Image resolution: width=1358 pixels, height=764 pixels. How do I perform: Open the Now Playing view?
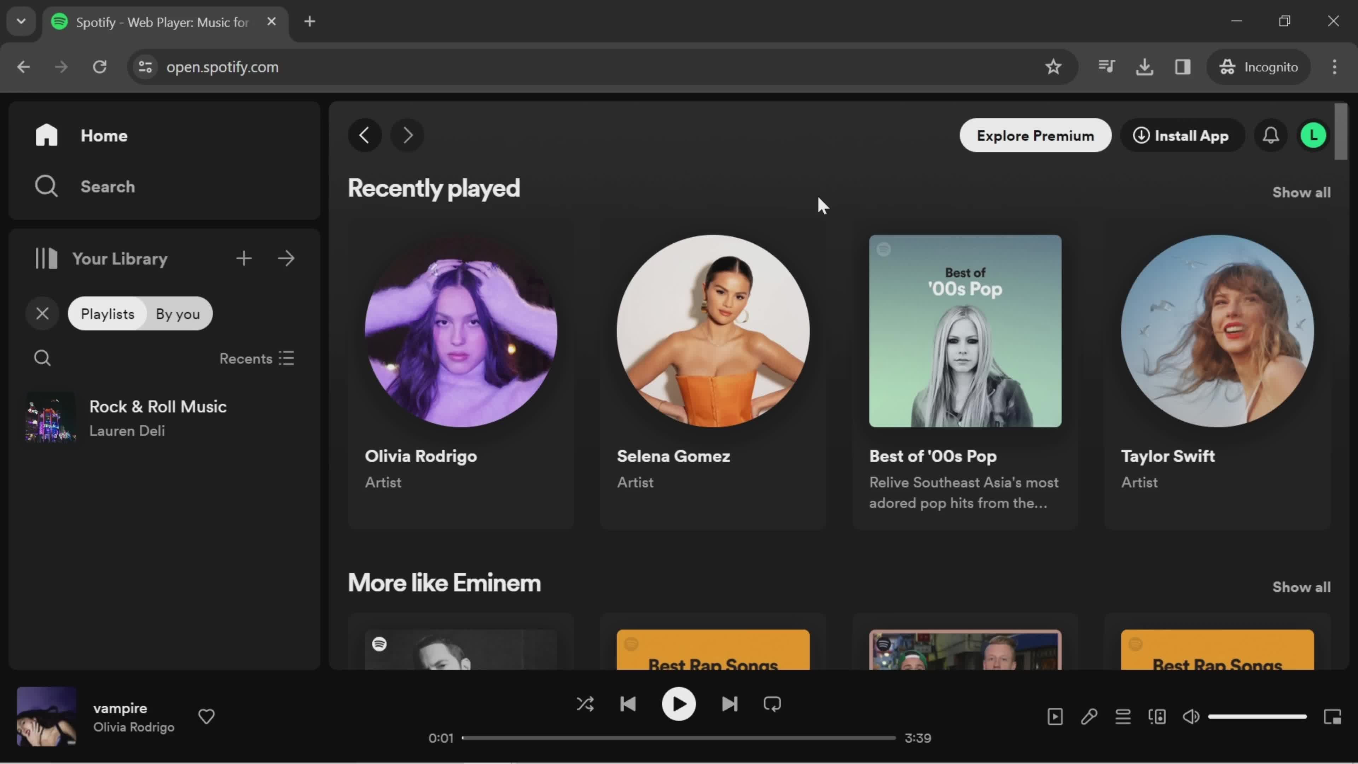click(1055, 717)
